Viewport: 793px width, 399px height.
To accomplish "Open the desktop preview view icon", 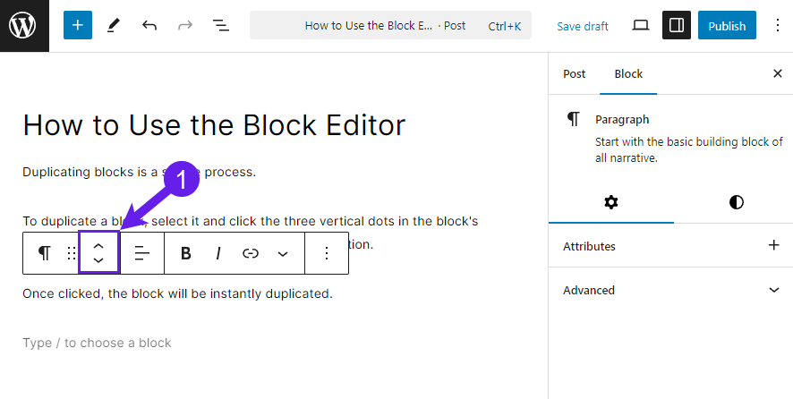I will pos(641,25).
